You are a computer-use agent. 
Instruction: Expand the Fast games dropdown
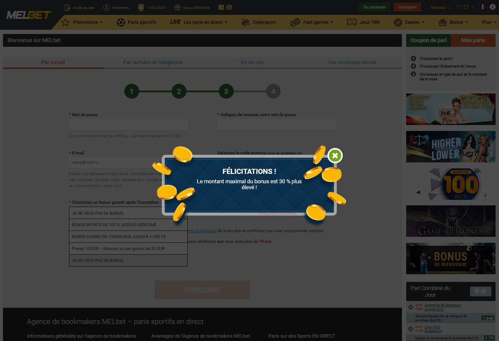(318, 22)
